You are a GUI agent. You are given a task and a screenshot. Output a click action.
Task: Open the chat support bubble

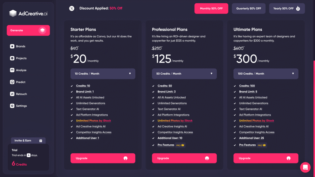[x=305, y=167]
